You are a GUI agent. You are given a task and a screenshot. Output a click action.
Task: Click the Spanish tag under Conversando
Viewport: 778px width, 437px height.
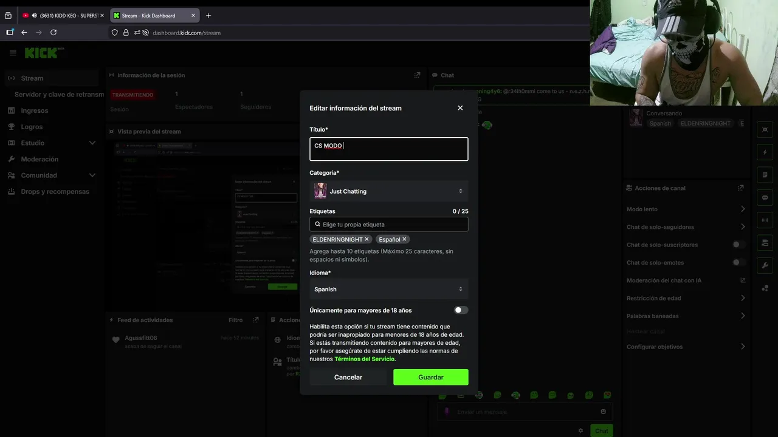pyautogui.click(x=660, y=123)
